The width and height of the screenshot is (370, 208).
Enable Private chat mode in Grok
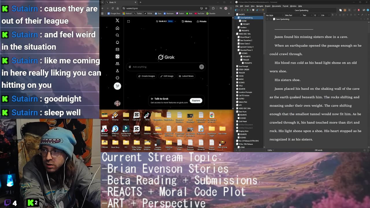(201, 21)
